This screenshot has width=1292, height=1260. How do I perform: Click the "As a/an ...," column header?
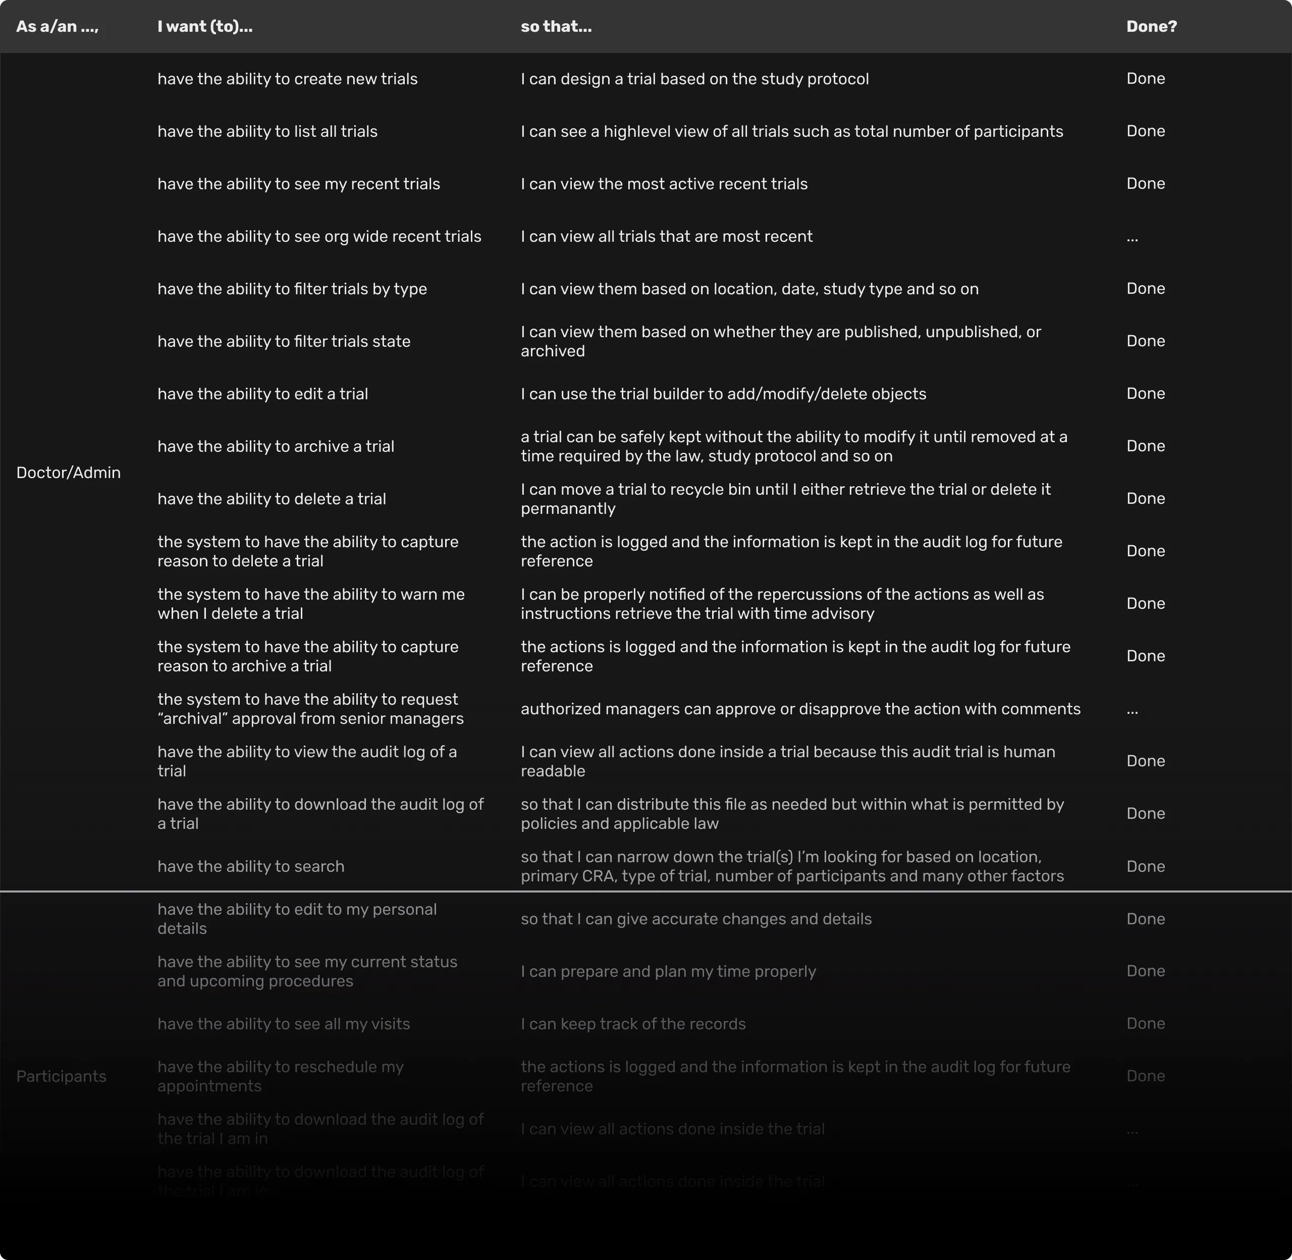(58, 26)
